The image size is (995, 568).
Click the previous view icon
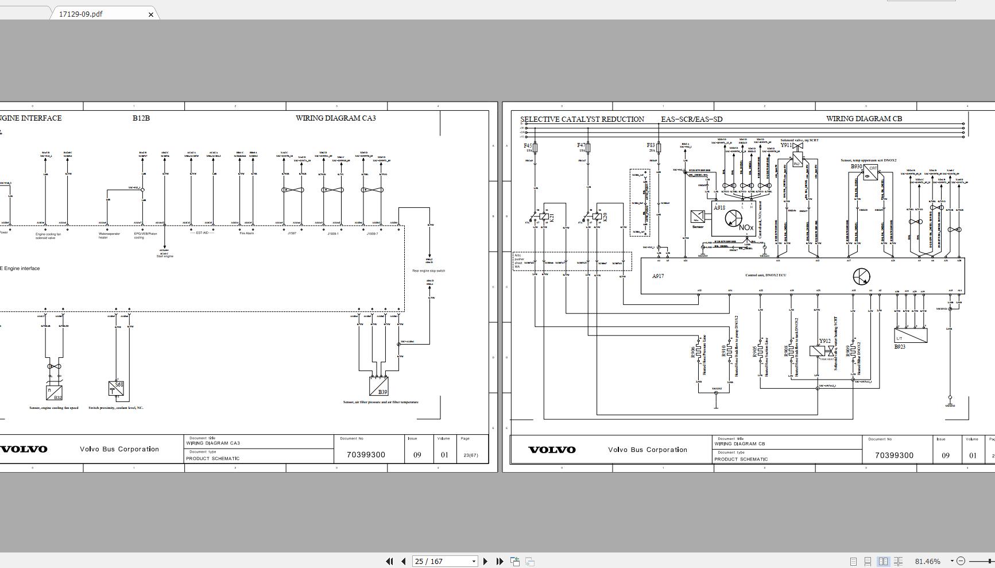click(515, 561)
